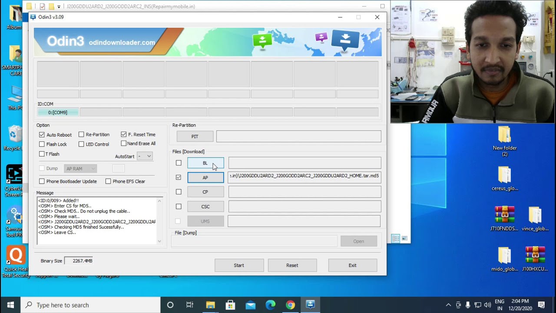Image resolution: width=556 pixels, height=313 pixels.
Task: Open the mido_glob... folder icon
Action: tap(505, 259)
